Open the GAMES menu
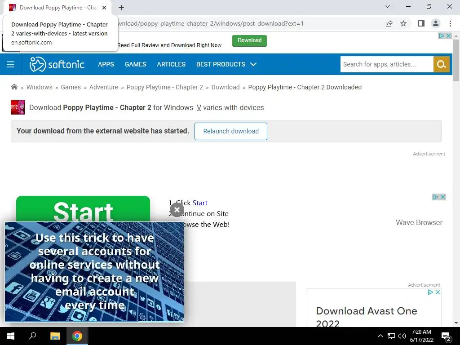The height and width of the screenshot is (345, 460). (x=135, y=64)
